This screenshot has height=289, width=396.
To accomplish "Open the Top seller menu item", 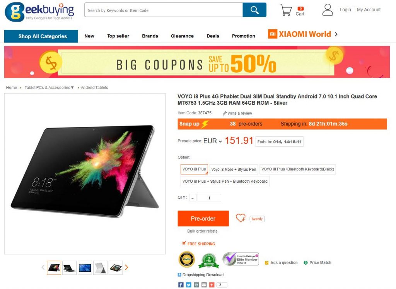I will coord(118,36).
